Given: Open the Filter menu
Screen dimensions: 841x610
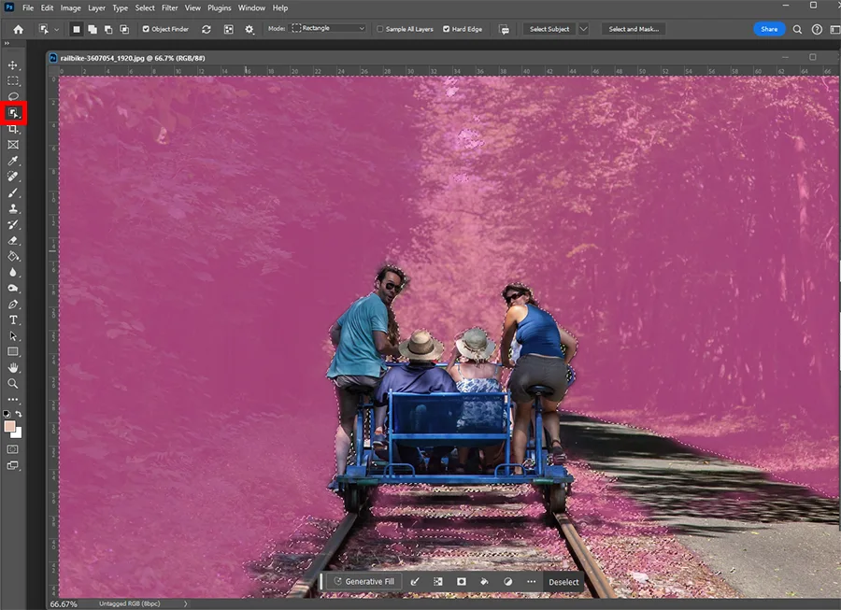Looking at the screenshot, I should point(169,8).
